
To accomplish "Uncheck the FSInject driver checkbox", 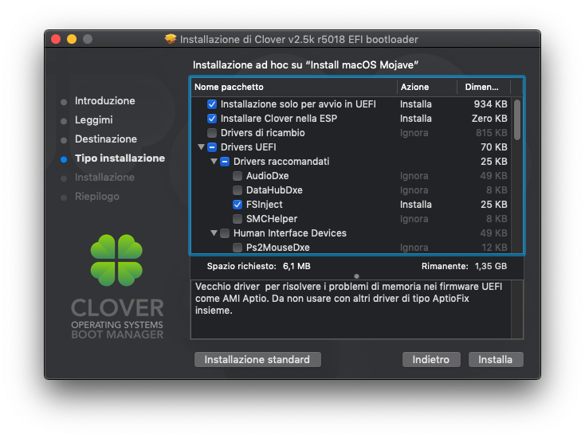I will tap(238, 205).
